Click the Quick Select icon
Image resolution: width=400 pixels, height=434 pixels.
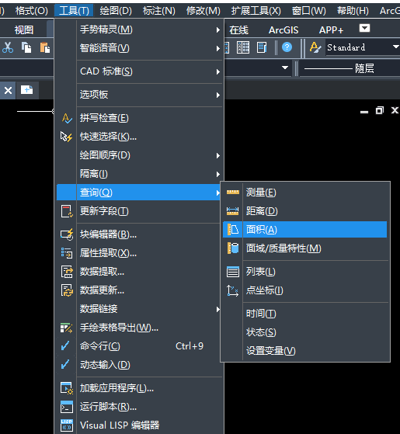[x=67, y=137]
